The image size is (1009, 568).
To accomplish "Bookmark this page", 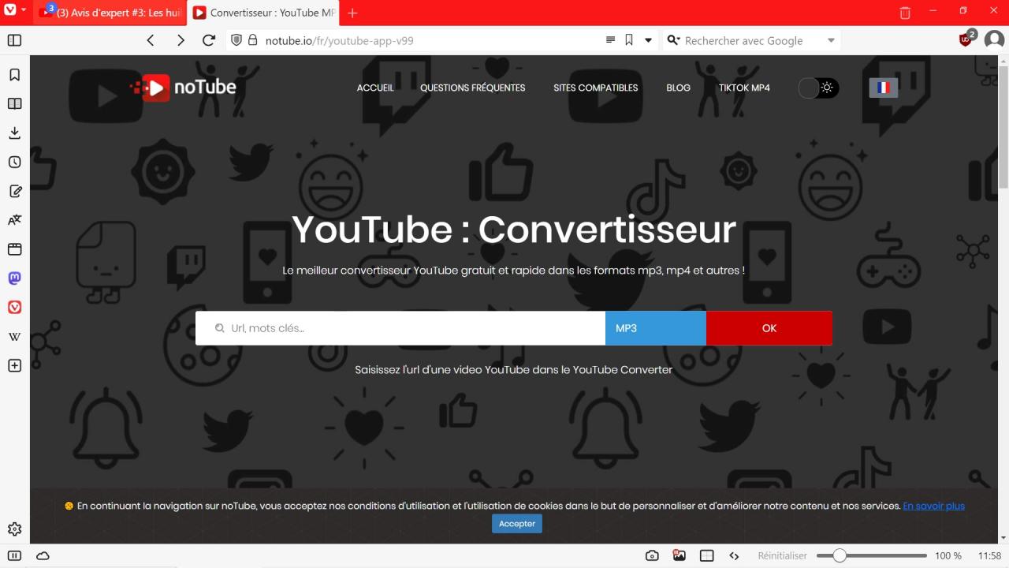I will click(629, 40).
